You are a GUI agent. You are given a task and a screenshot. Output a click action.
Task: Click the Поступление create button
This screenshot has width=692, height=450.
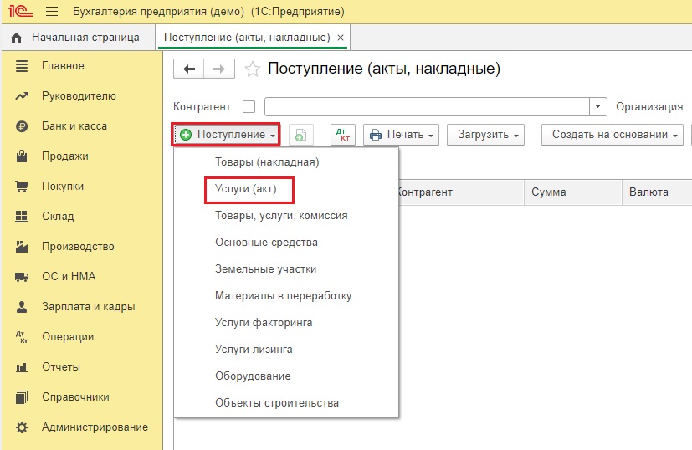[224, 135]
